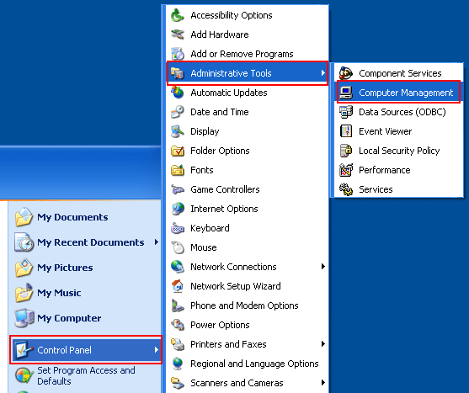Screen dimensions: 469x393
Task: Expand the My Recent Documents arrow
Action: click(x=156, y=242)
